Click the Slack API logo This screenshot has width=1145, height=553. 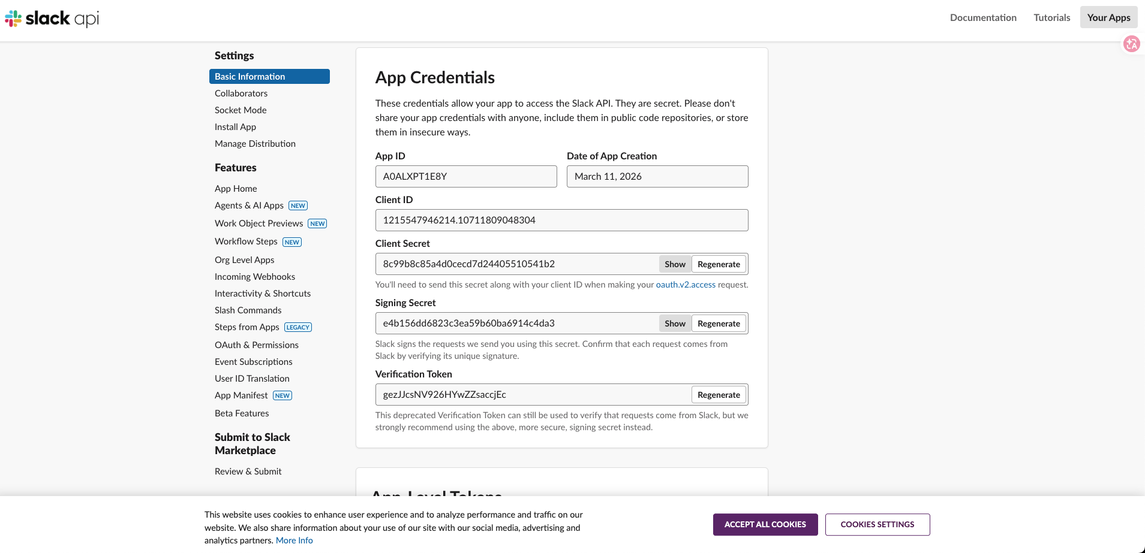(52, 19)
